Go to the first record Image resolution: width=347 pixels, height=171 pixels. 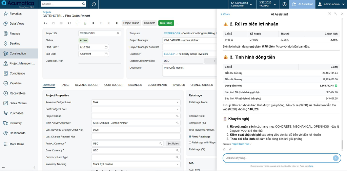[93, 23]
